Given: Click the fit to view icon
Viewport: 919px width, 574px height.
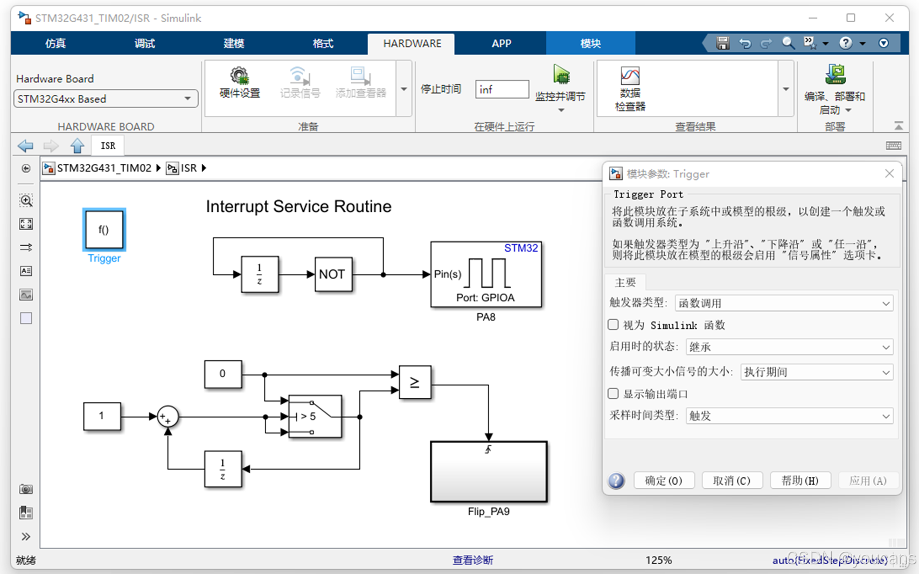Looking at the screenshot, I should (x=26, y=224).
